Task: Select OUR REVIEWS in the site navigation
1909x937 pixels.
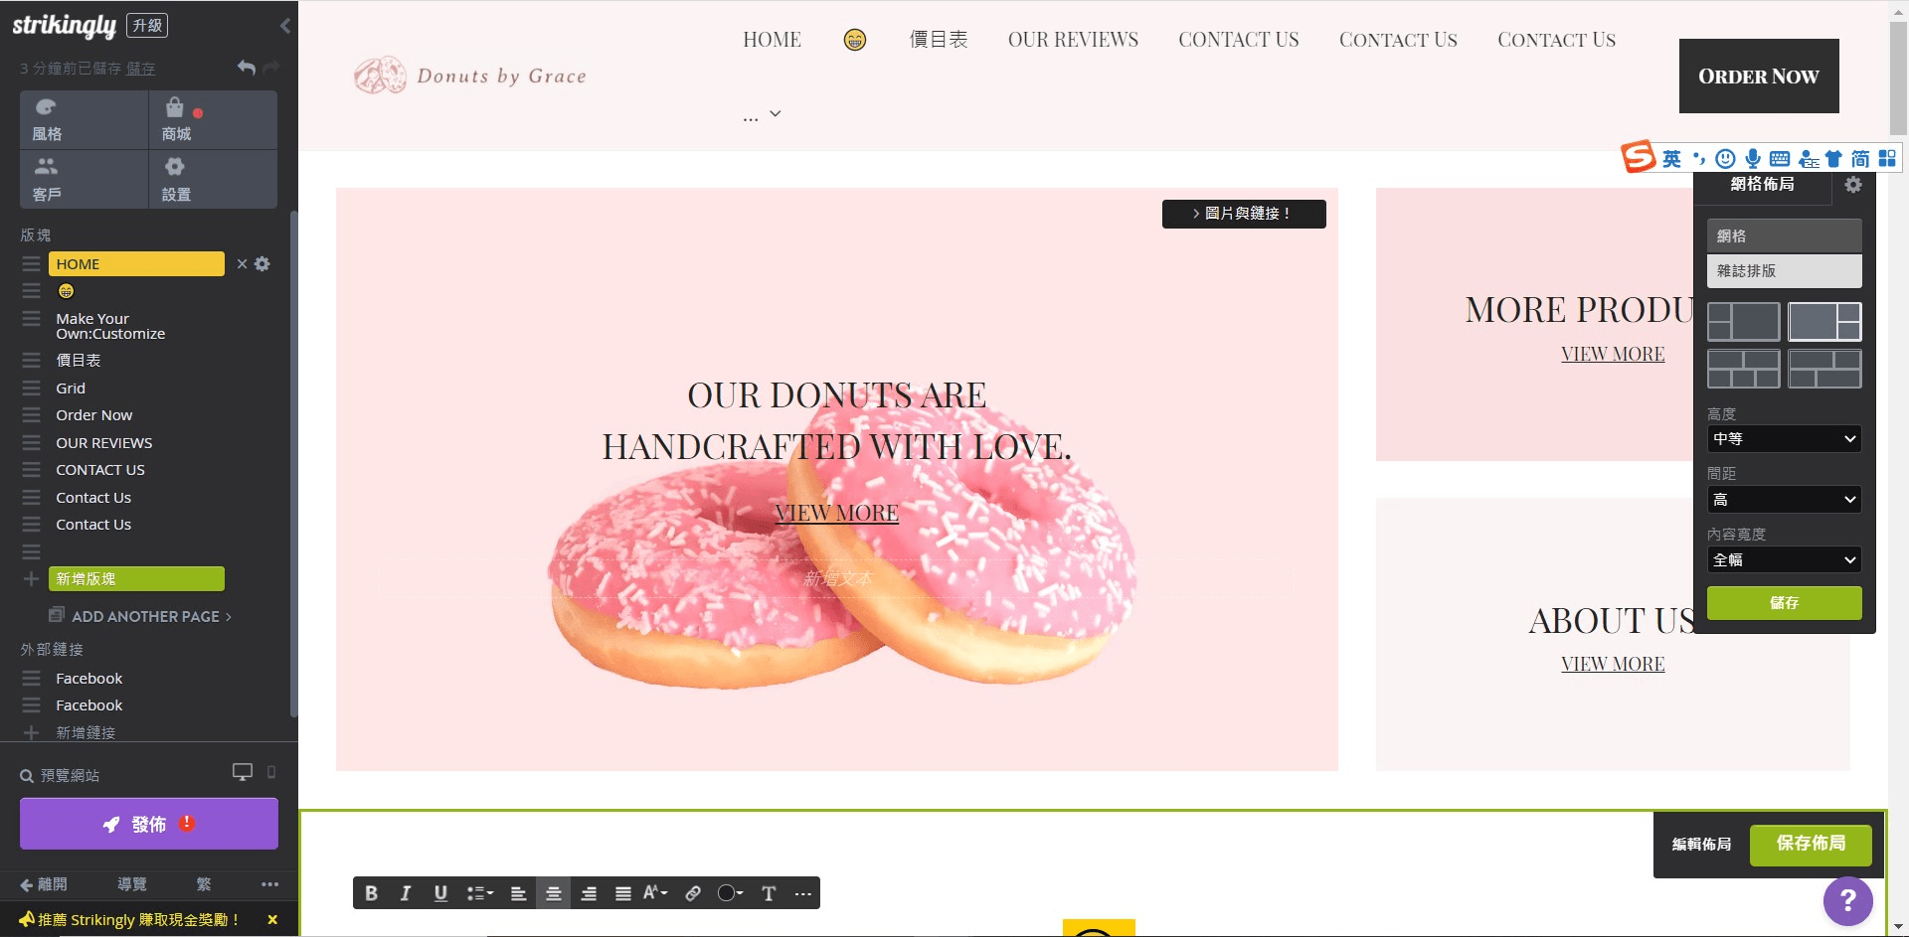Action: [x=1073, y=40]
